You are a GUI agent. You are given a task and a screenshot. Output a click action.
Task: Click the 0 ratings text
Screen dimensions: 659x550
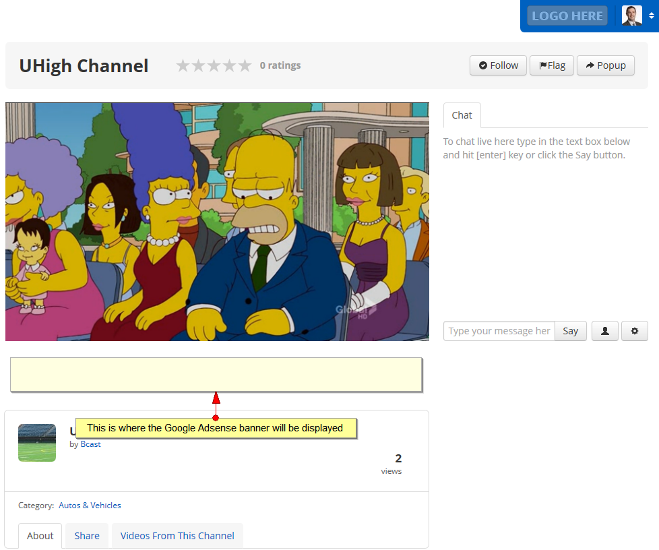tap(280, 65)
